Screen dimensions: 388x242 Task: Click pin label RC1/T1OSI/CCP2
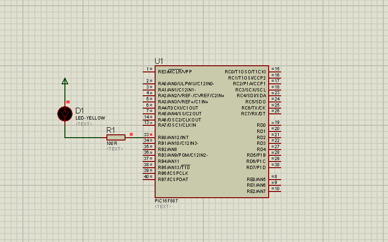(x=247, y=78)
